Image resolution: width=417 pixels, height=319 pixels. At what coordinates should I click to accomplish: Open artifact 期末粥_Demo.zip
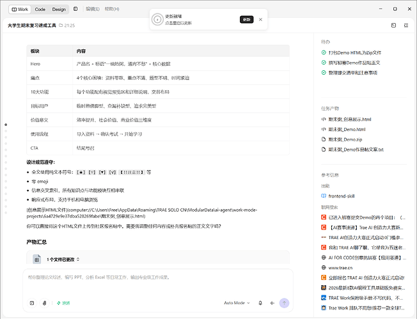coord(345,139)
